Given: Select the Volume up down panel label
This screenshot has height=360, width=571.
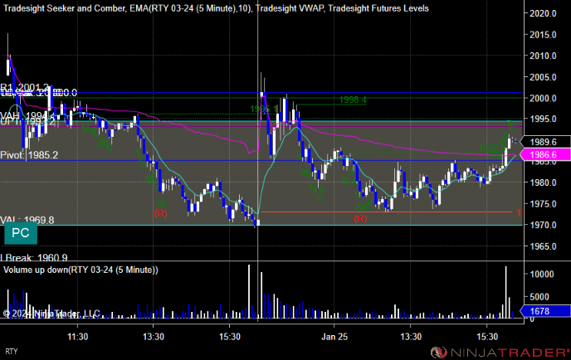Looking at the screenshot, I should (x=81, y=270).
